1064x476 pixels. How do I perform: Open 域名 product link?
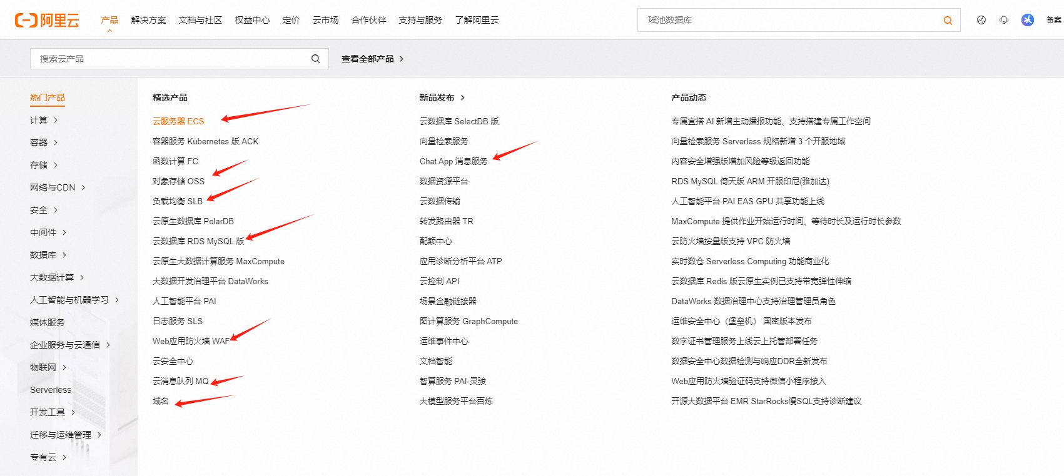point(161,401)
